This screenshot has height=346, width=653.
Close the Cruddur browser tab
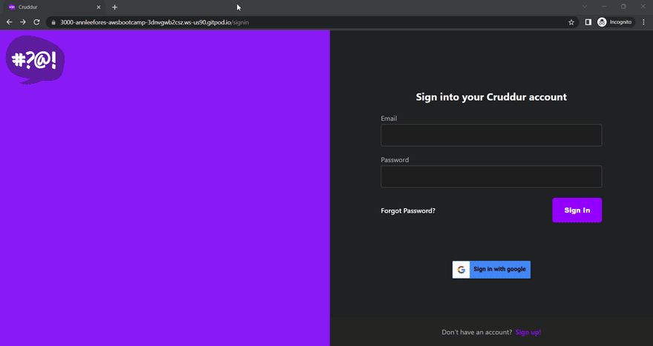pos(99,7)
